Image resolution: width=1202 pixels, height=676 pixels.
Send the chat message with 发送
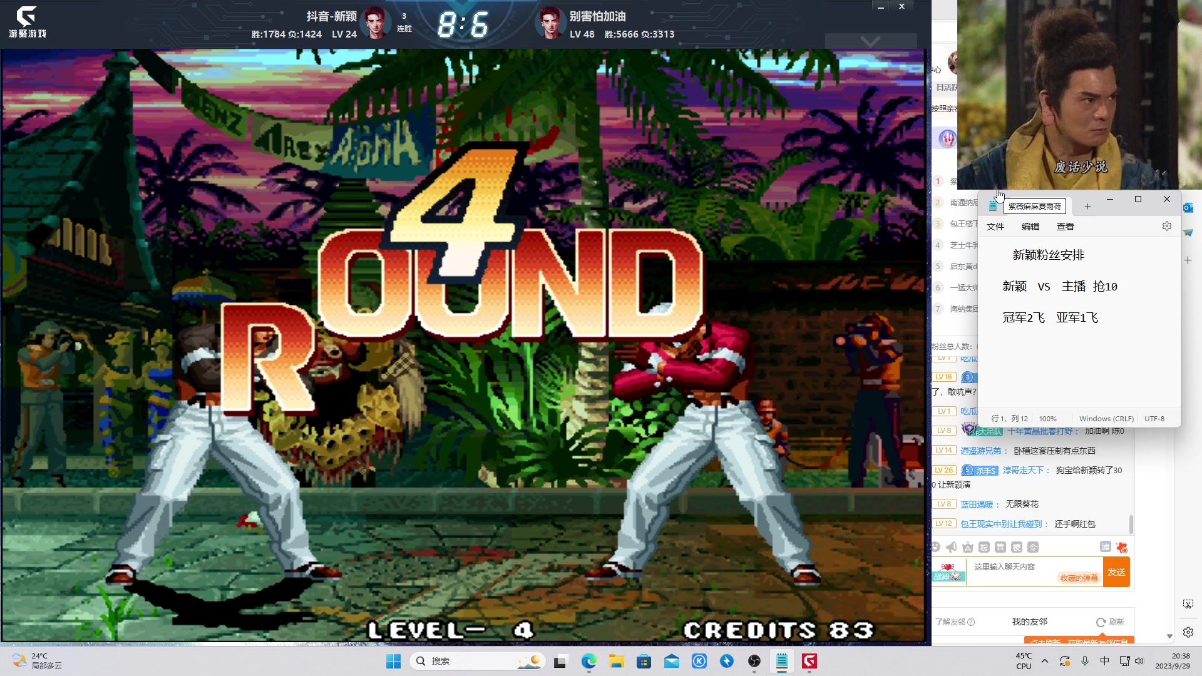tap(1116, 572)
